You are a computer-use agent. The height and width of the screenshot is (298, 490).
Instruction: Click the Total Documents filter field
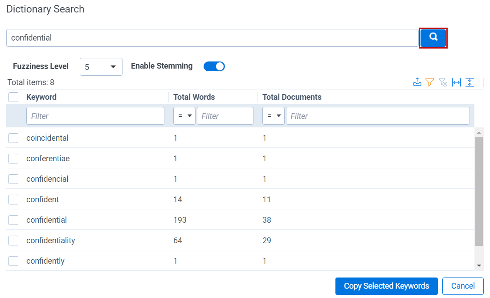(x=378, y=116)
